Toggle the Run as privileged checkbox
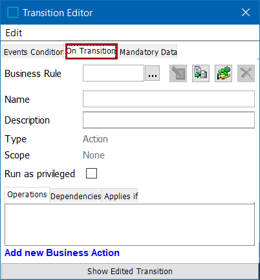The image size is (260, 280). [x=91, y=173]
